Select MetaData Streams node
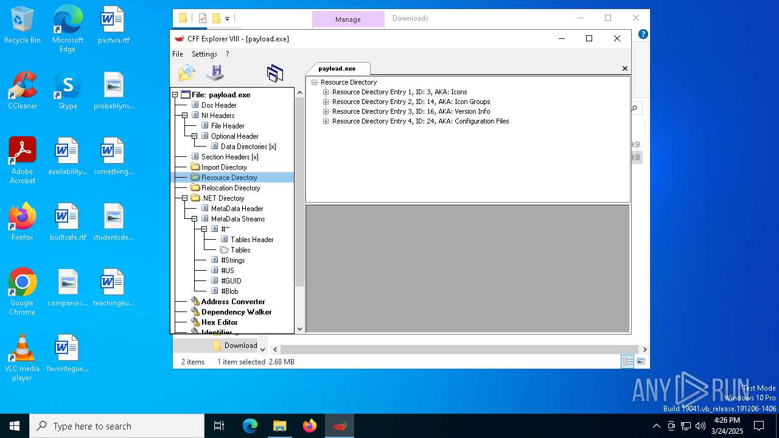Viewport: 779px width, 438px height. click(x=238, y=219)
